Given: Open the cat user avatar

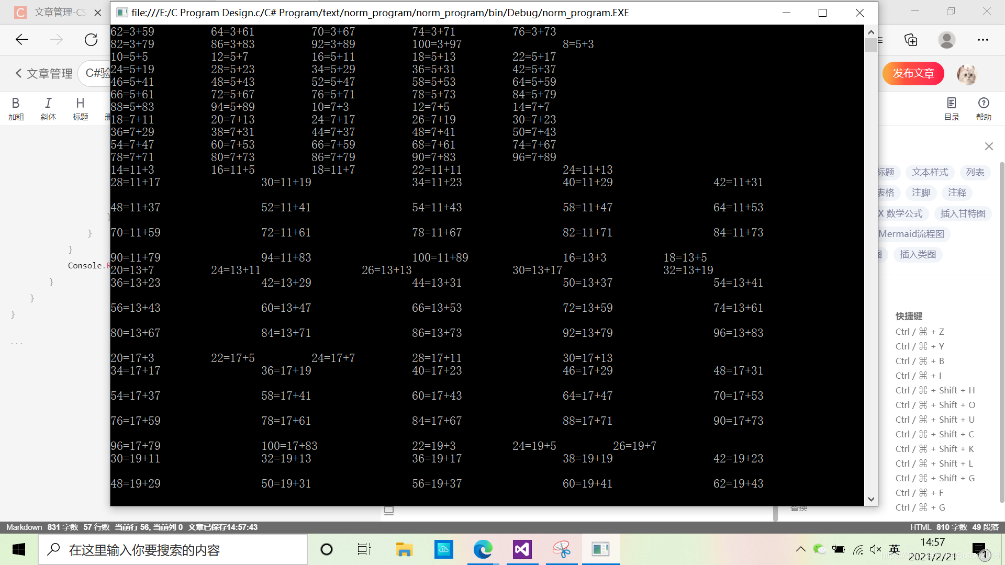Looking at the screenshot, I should coord(967,75).
